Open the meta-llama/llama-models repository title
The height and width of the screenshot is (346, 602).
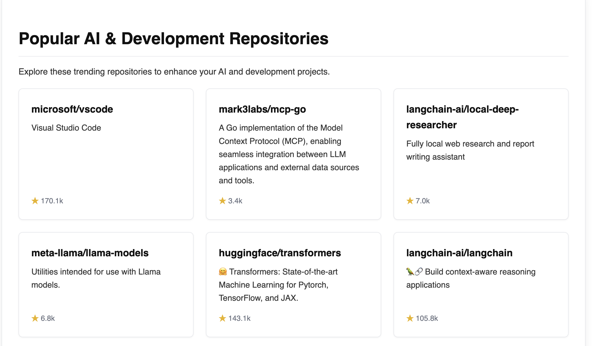(90, 253)
